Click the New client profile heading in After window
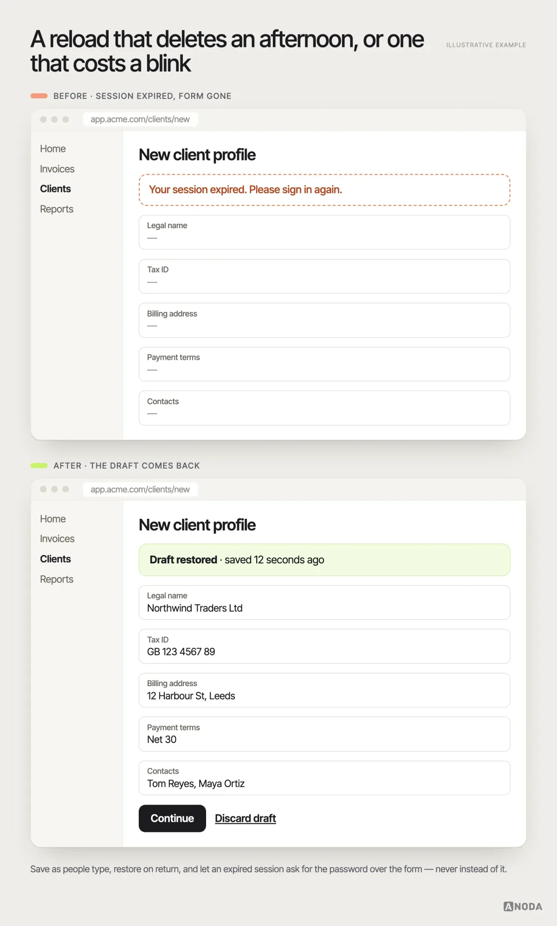This screenshot has width=557, height=926. tap(197, 525)
